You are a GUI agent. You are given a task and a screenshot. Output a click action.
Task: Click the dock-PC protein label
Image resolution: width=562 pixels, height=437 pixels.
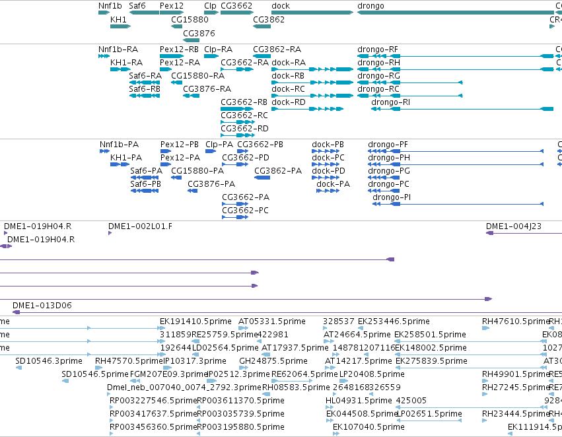(328, 158)
